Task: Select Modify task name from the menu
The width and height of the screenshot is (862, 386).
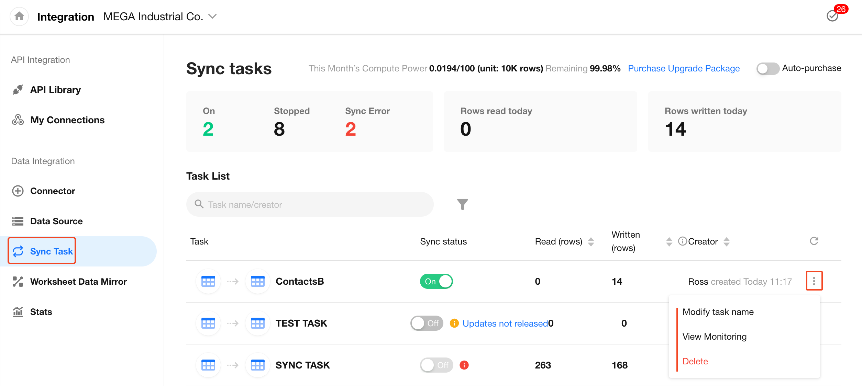Action: (718, 312)
